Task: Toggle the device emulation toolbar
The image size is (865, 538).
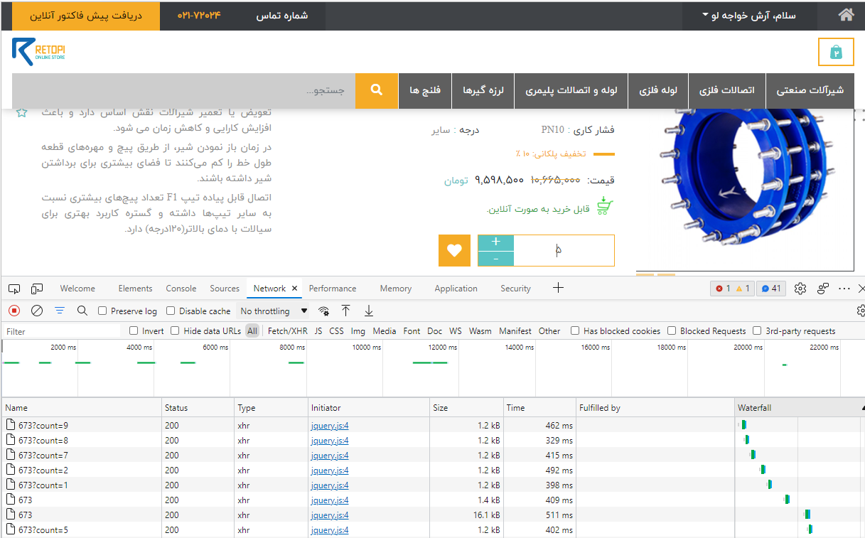Action: (x=36, y=288)
